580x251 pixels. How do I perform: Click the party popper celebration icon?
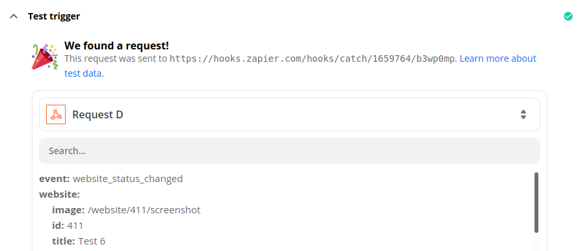44,57
